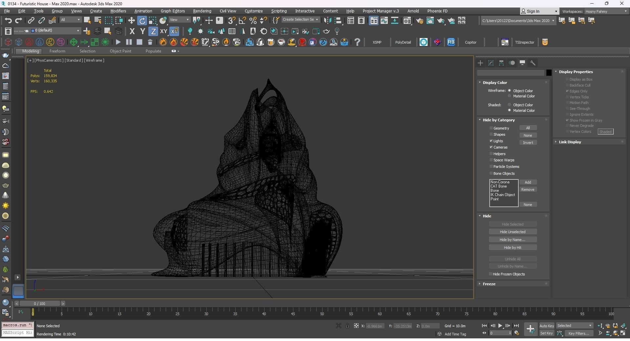Image resolution: width=630 pixels, height=341 pixels.
Task: Uncheck the Lights category checkbox
Action: [491, 141]
